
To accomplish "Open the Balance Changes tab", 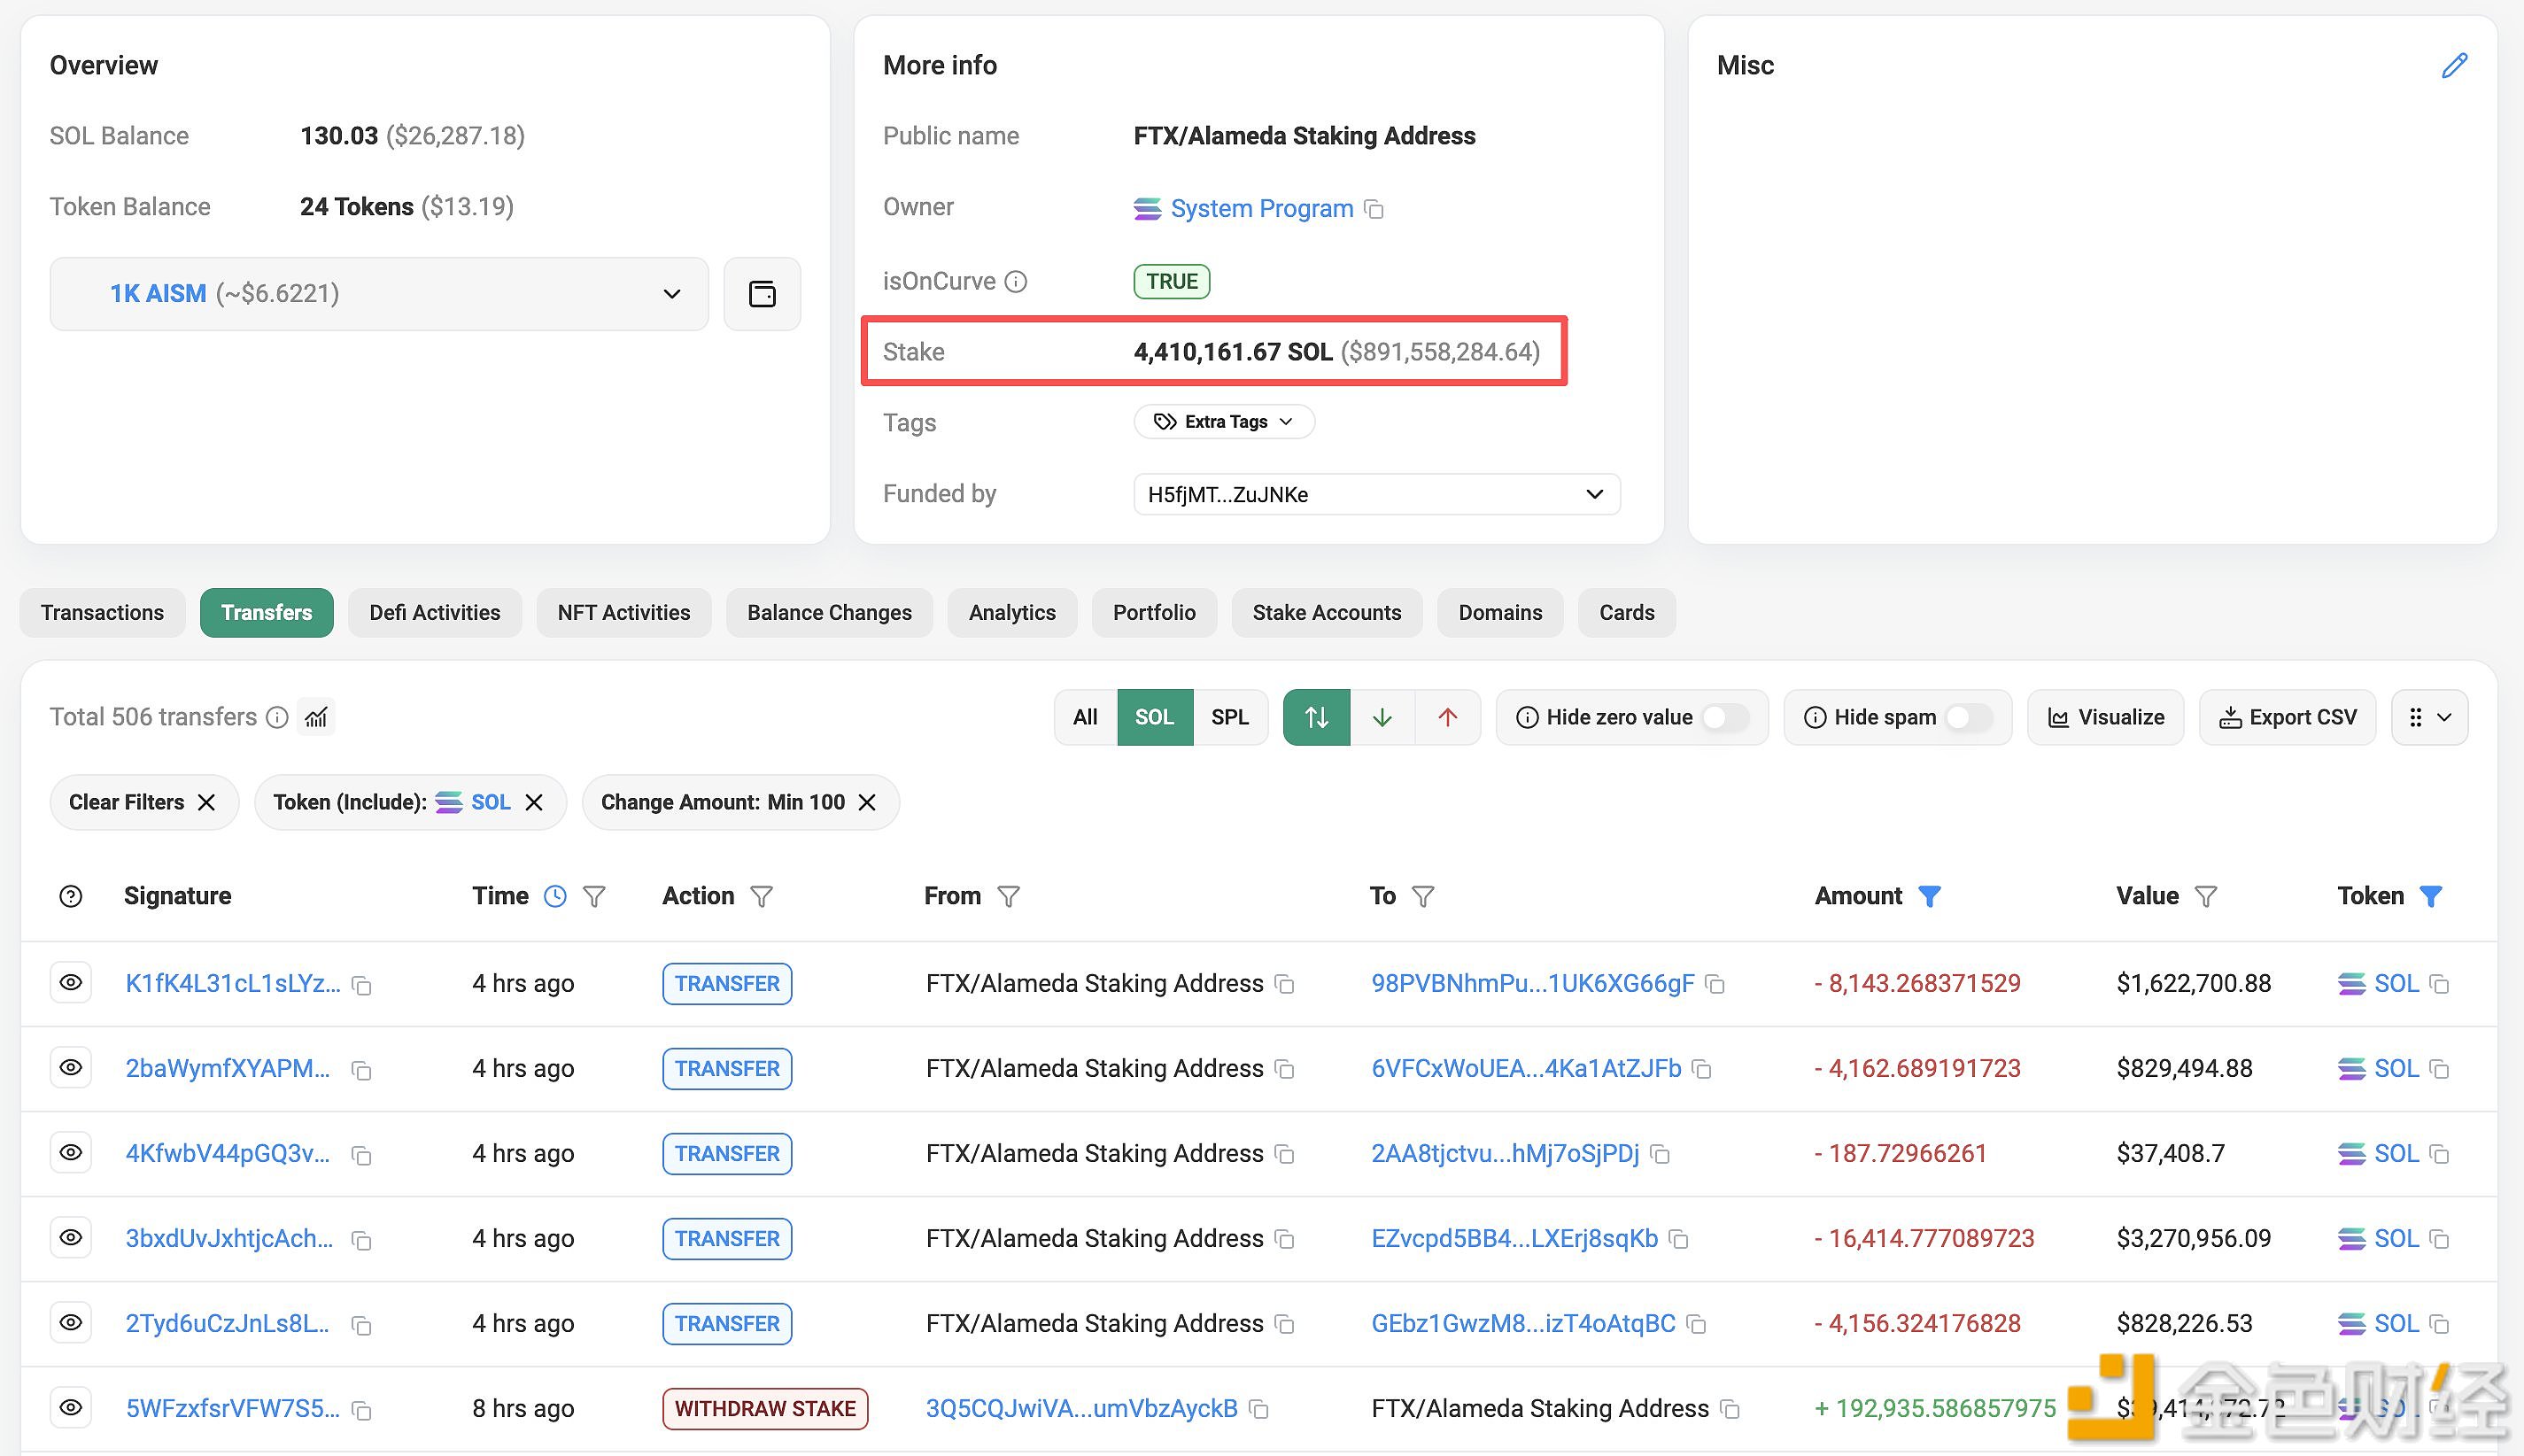I will point(829,613).
